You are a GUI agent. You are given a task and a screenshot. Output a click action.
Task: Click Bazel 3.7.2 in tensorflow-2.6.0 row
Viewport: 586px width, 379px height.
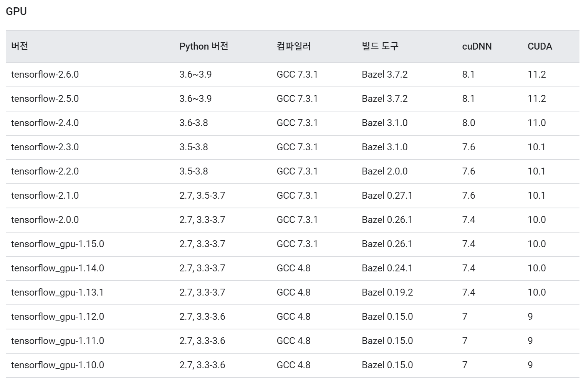(385, 75)
